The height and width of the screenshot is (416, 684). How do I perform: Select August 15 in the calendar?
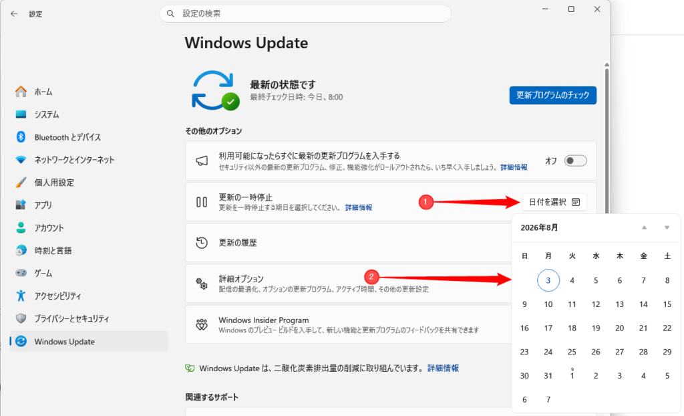click(667, 304)
